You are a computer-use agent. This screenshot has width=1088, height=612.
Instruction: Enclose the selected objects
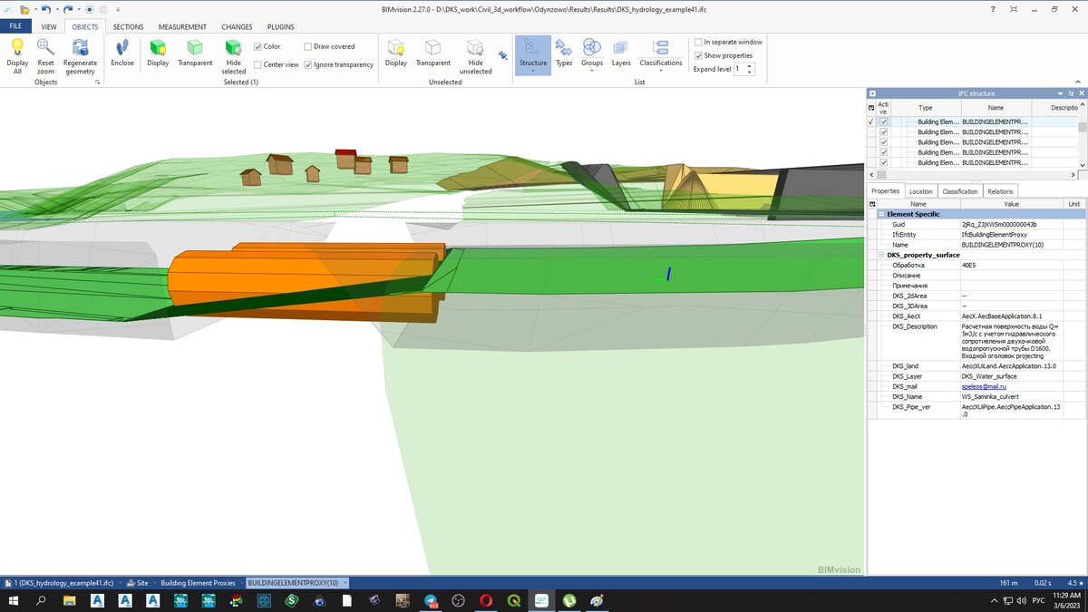pos(122,53)
